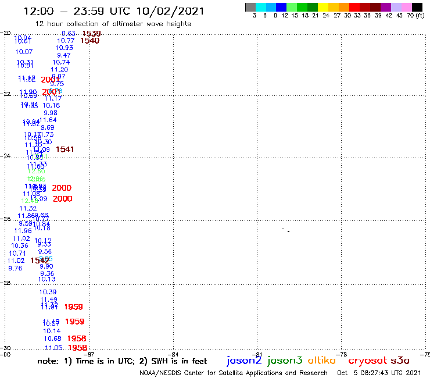Choose the lavender swatch in the color scale

[396, 7]
